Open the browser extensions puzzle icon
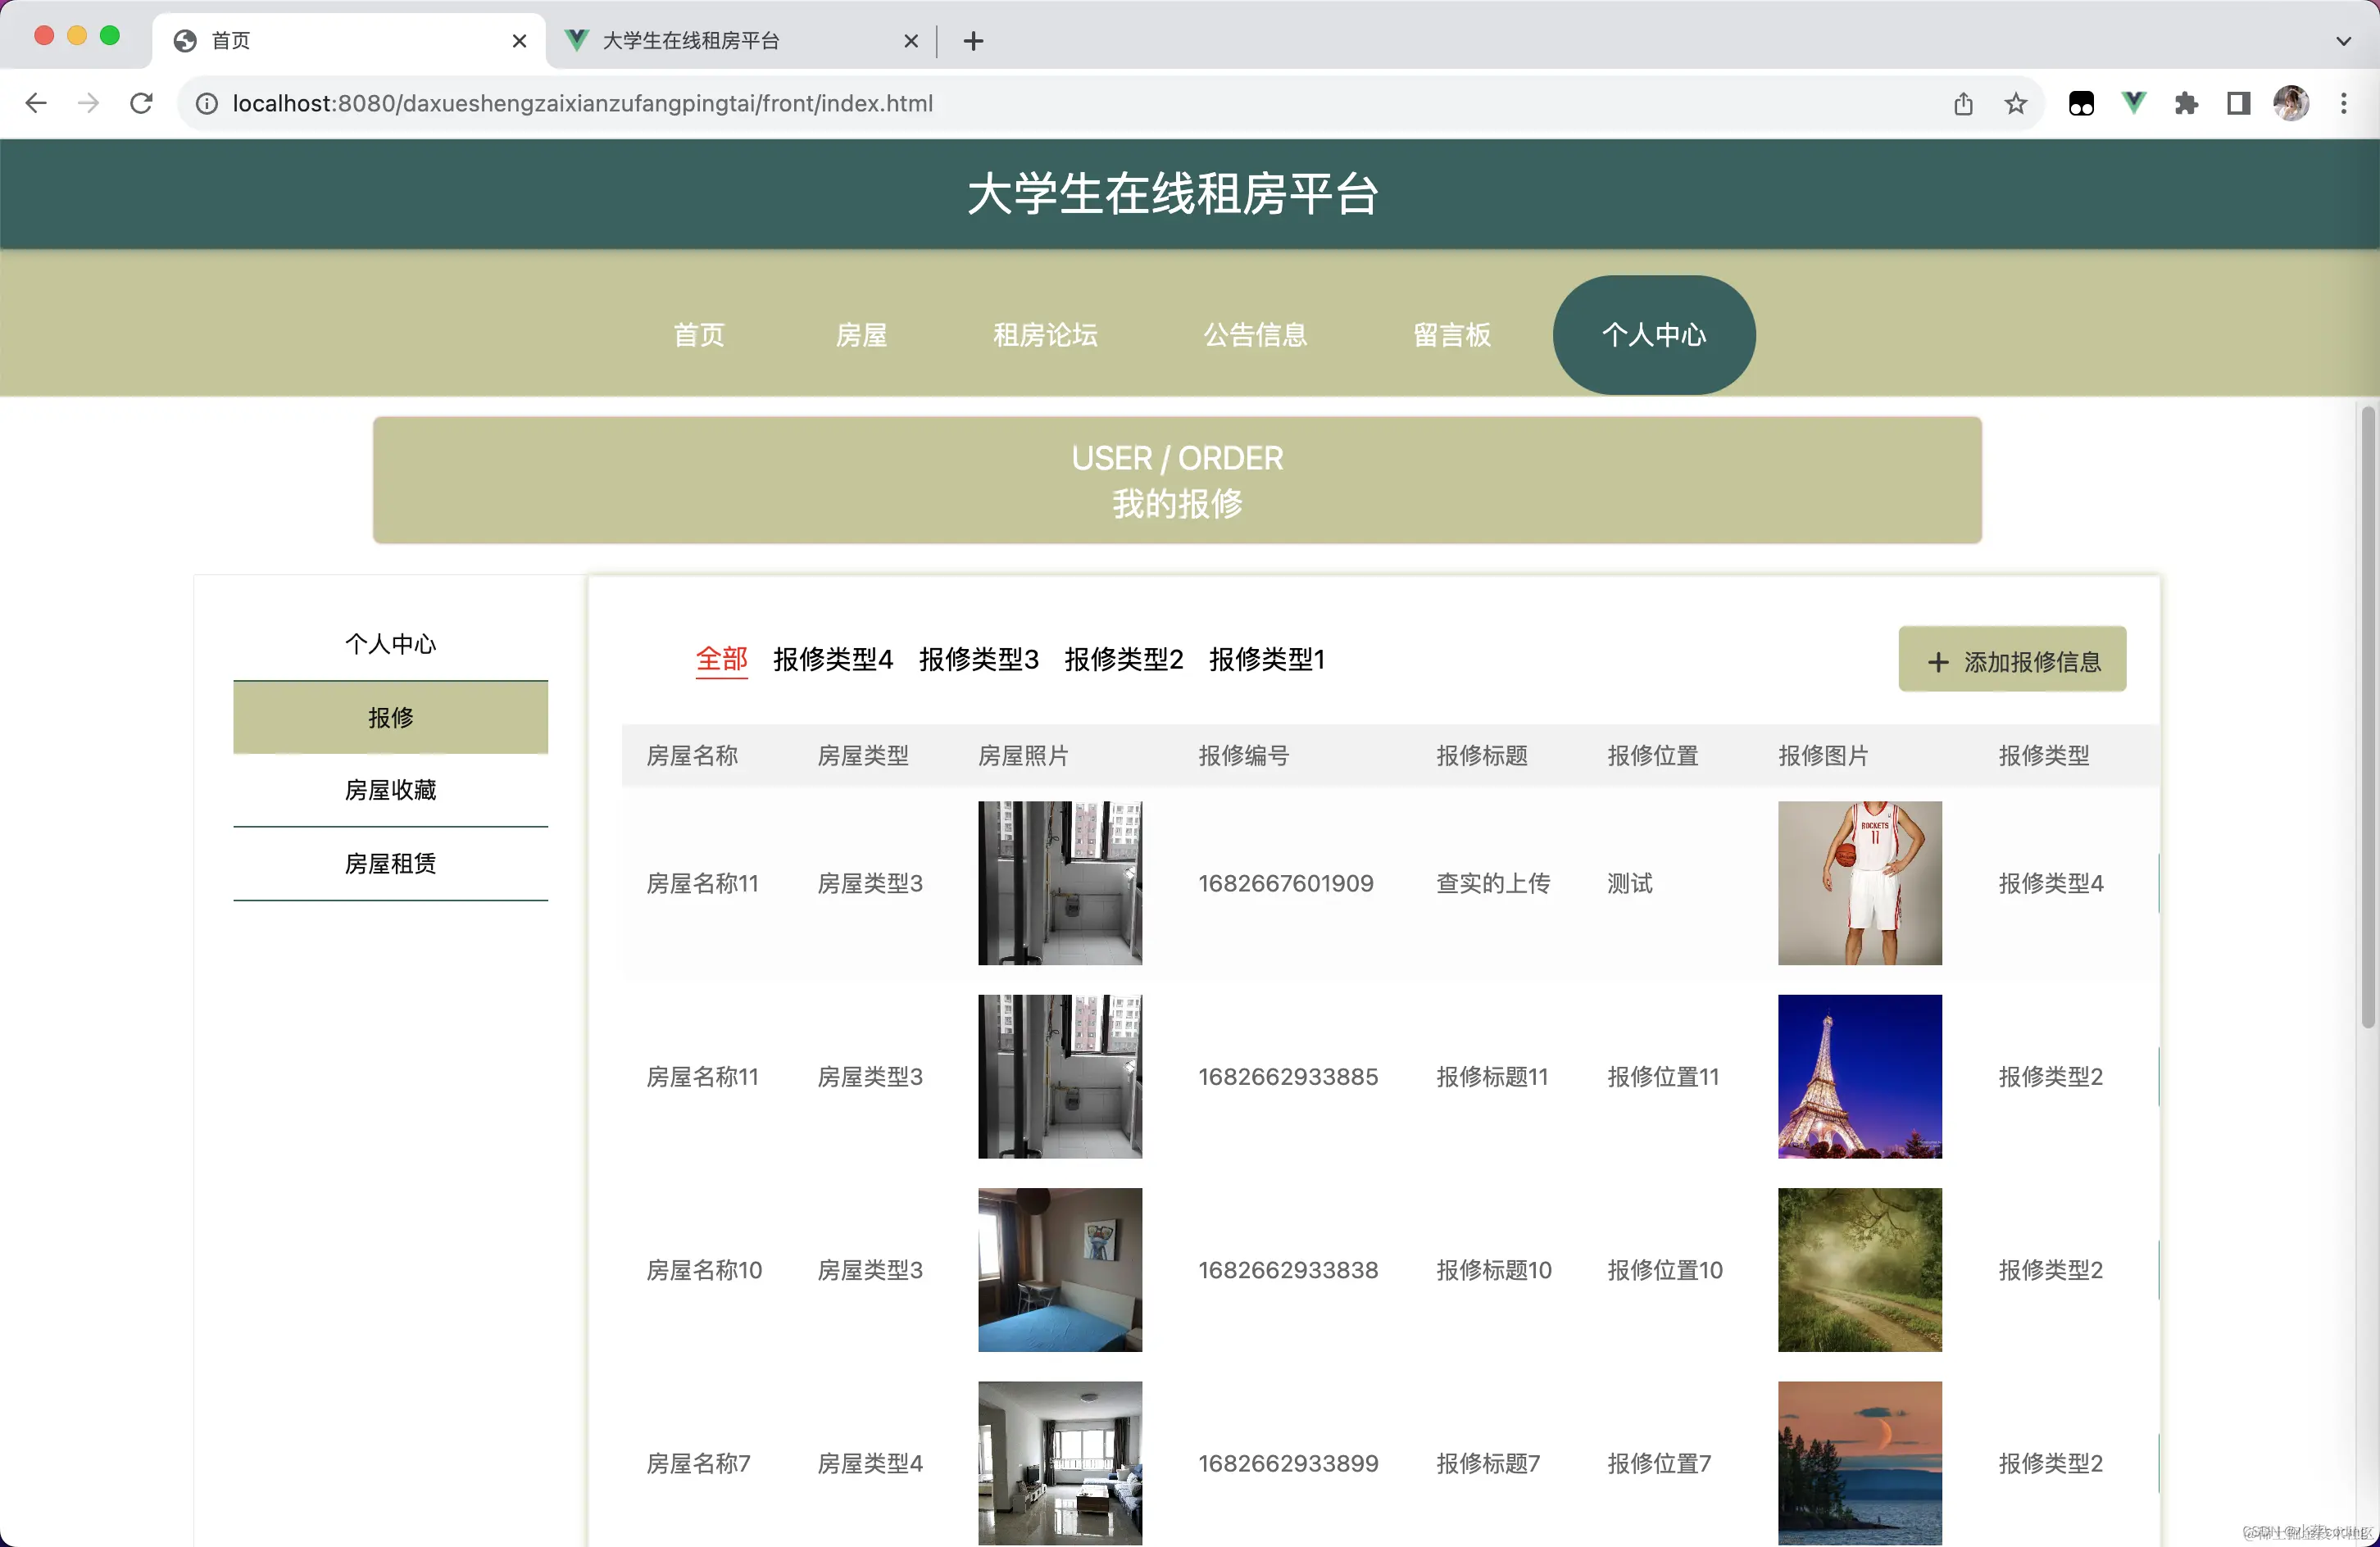Viewport: 2380px width, 1547px height. coord(2186,103)
